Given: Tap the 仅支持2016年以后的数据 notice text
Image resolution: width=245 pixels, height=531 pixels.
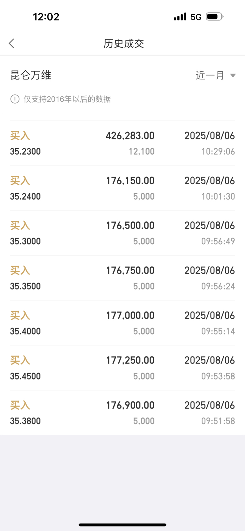Looking at the screenshot, I should point(67,99).
